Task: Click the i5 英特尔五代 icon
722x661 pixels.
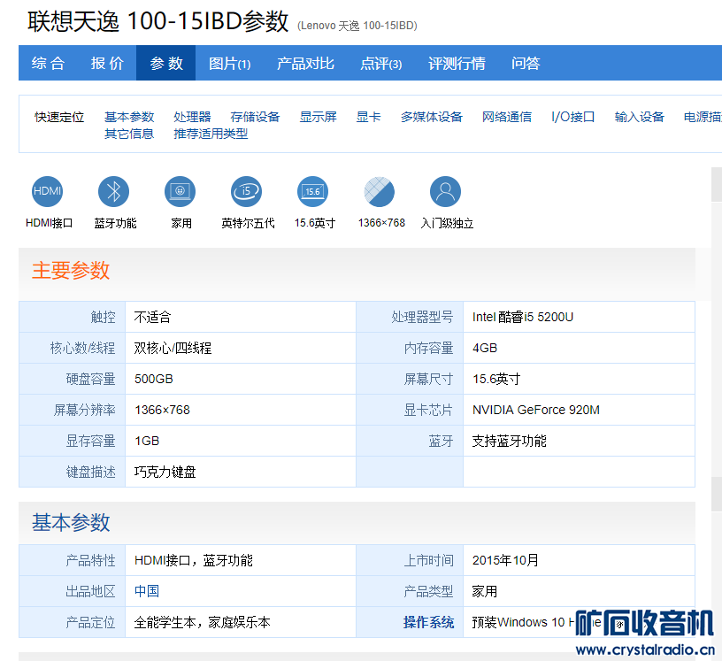Action: (246, 192)
